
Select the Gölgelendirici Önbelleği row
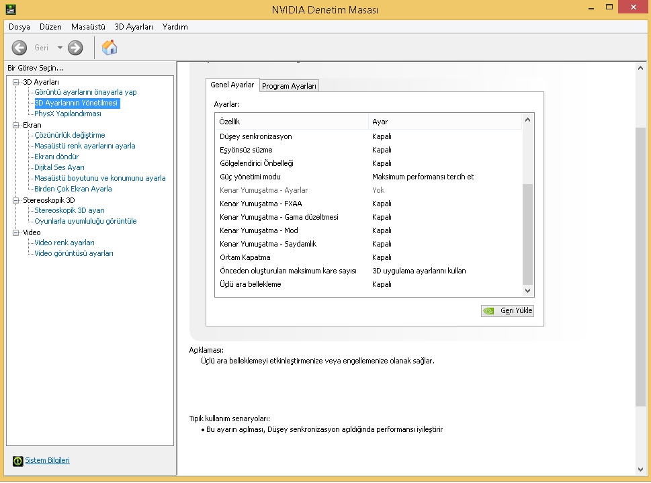[369, 164]
